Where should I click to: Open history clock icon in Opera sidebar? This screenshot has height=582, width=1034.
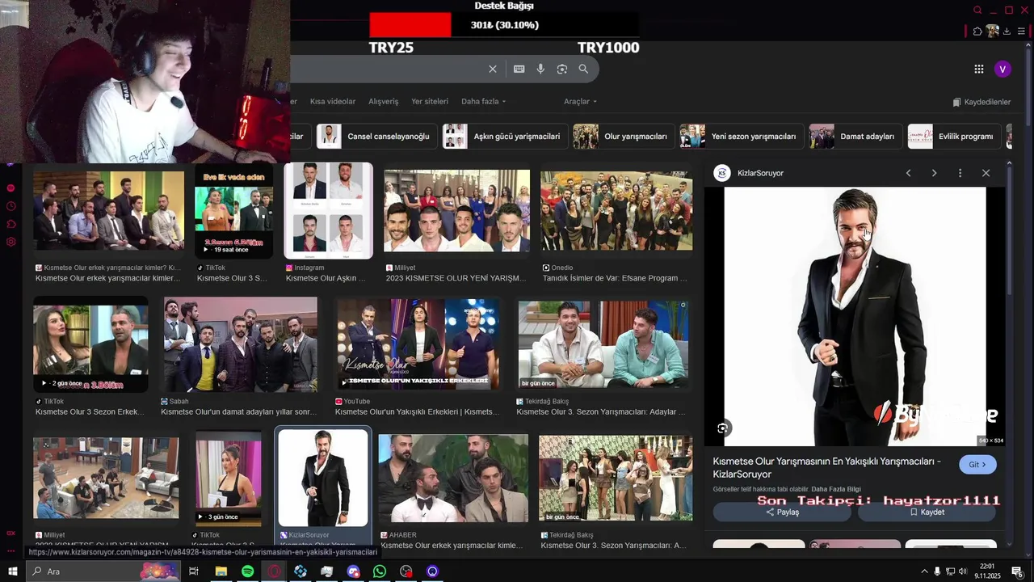click(11, 206)
